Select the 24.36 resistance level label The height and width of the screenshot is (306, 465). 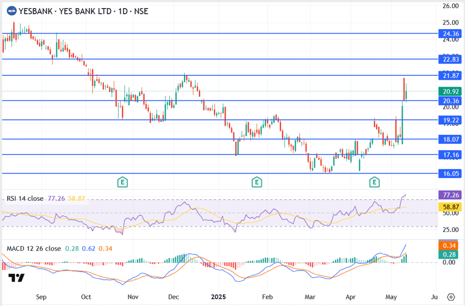(x=450, y=34)
